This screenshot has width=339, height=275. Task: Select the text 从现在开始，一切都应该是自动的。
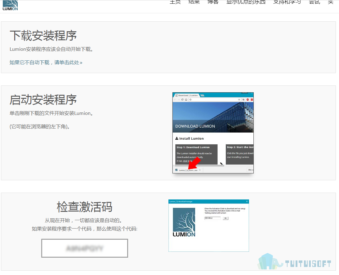tap(83, 220)
